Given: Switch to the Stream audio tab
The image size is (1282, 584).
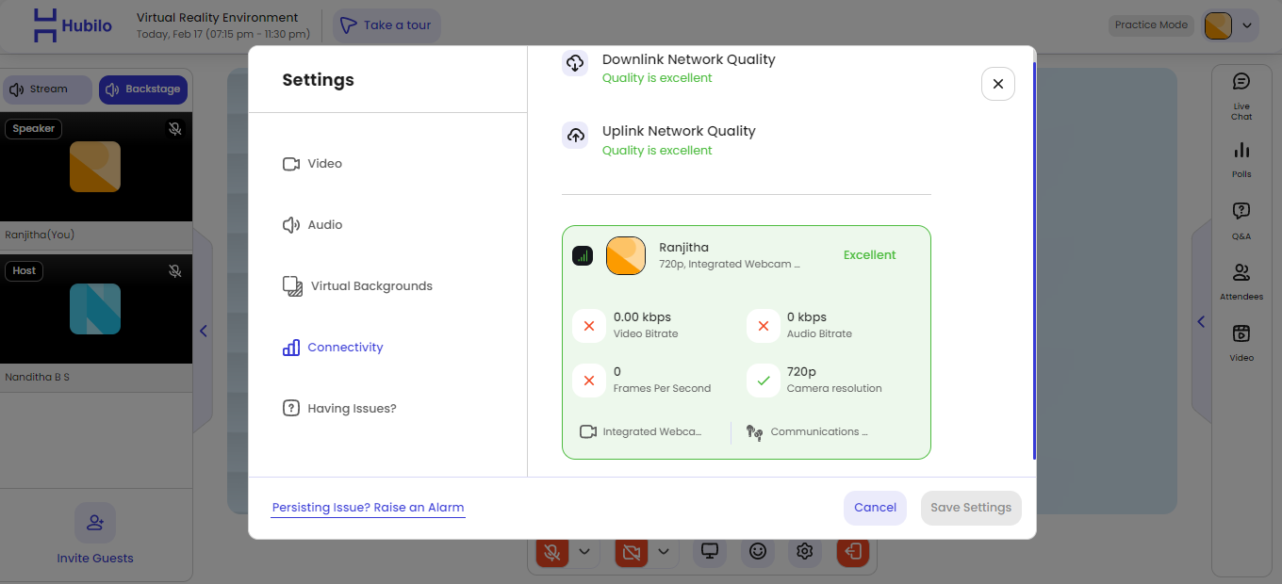Looking at the screenshot, I should tap(48, 89).
